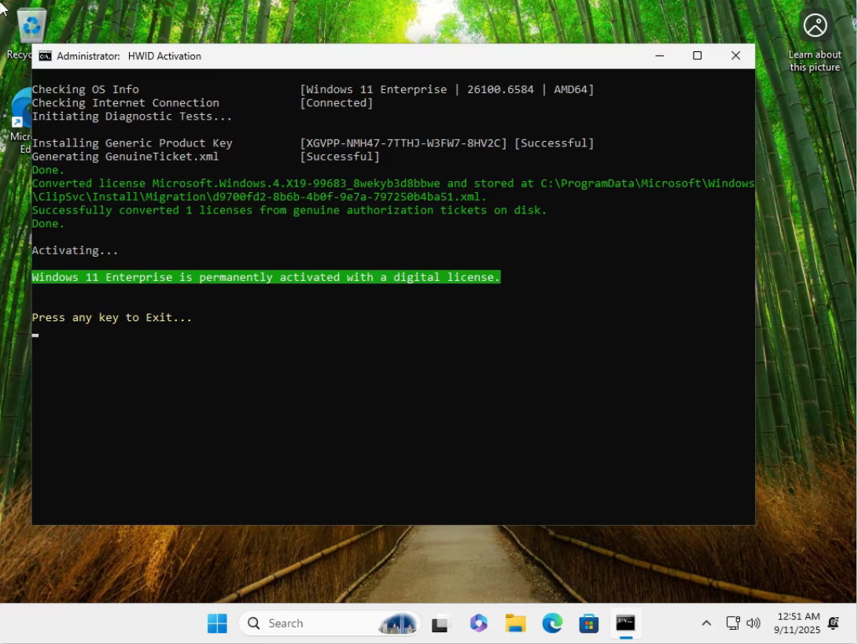Open the Windows Start menu
858x644 pixels.
tap(217, 624)
